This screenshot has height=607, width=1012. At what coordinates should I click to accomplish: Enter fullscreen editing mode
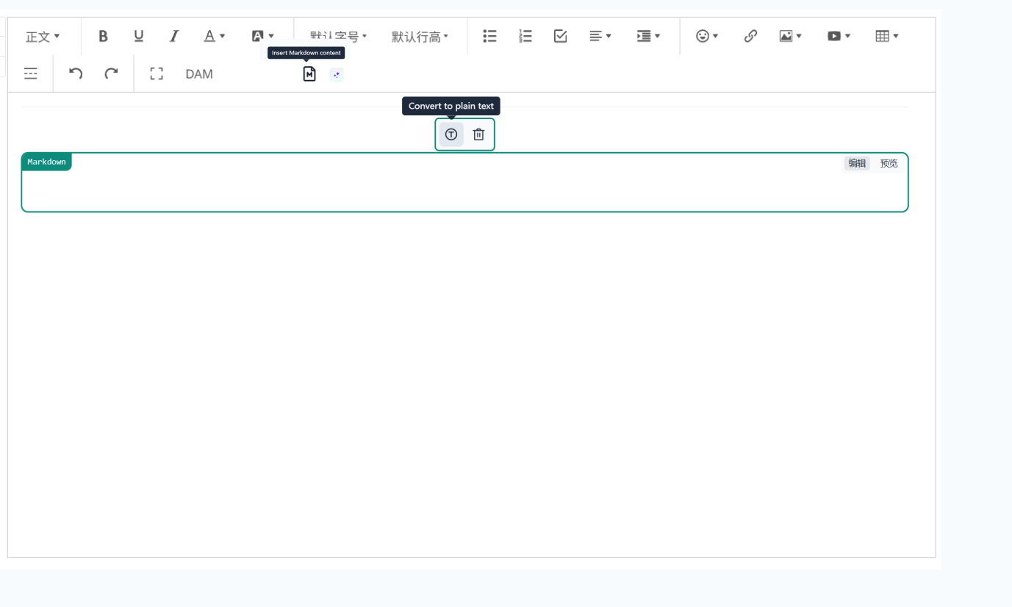[156, 73]
